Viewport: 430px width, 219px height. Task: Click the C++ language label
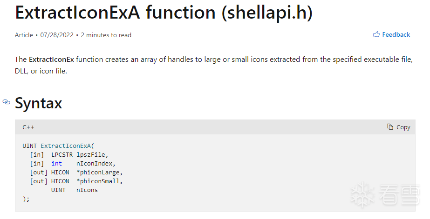tap(28, 127)
